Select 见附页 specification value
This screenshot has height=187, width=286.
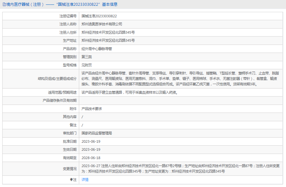click(87, 65)
